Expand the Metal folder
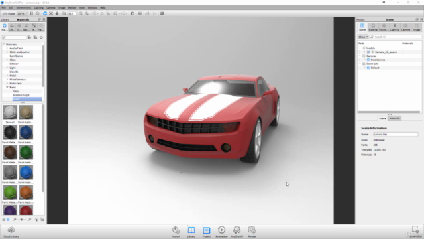The height and width of the screenshot is (239, 424). [x=7, y=76]
